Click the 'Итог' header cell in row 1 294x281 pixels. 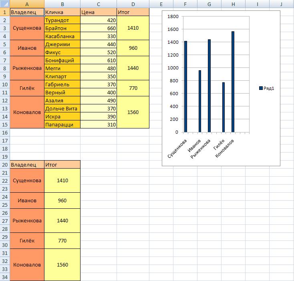click(x=133, y=12)
